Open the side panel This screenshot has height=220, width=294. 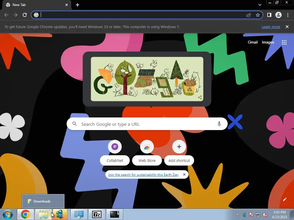click(x=269, y=15)
